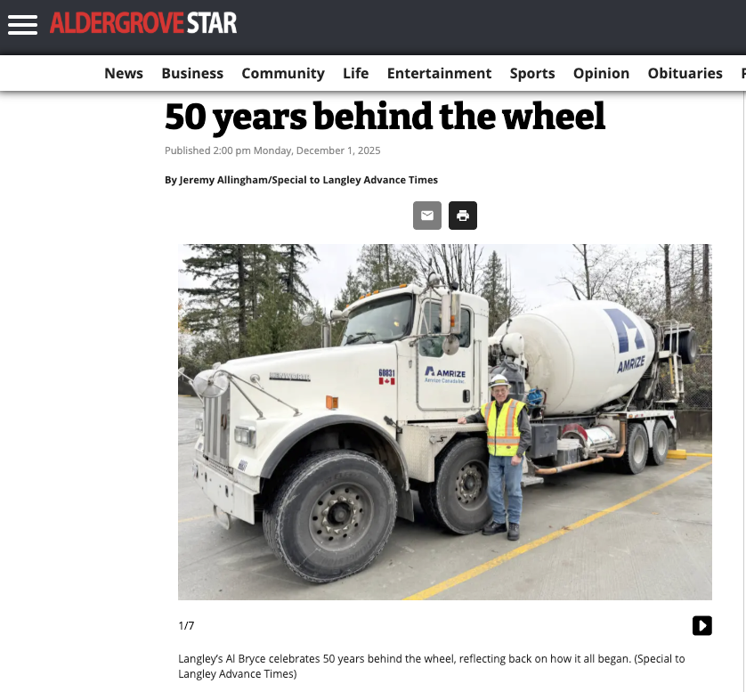
Task: Print the article using printer icon
Action: point(462,216)
